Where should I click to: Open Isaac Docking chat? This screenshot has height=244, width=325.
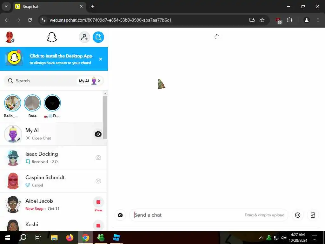pyautogui.click(x=53, y=158)
